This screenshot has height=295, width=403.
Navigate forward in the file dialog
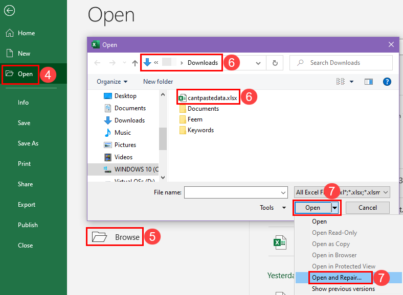tap(113, 63)
